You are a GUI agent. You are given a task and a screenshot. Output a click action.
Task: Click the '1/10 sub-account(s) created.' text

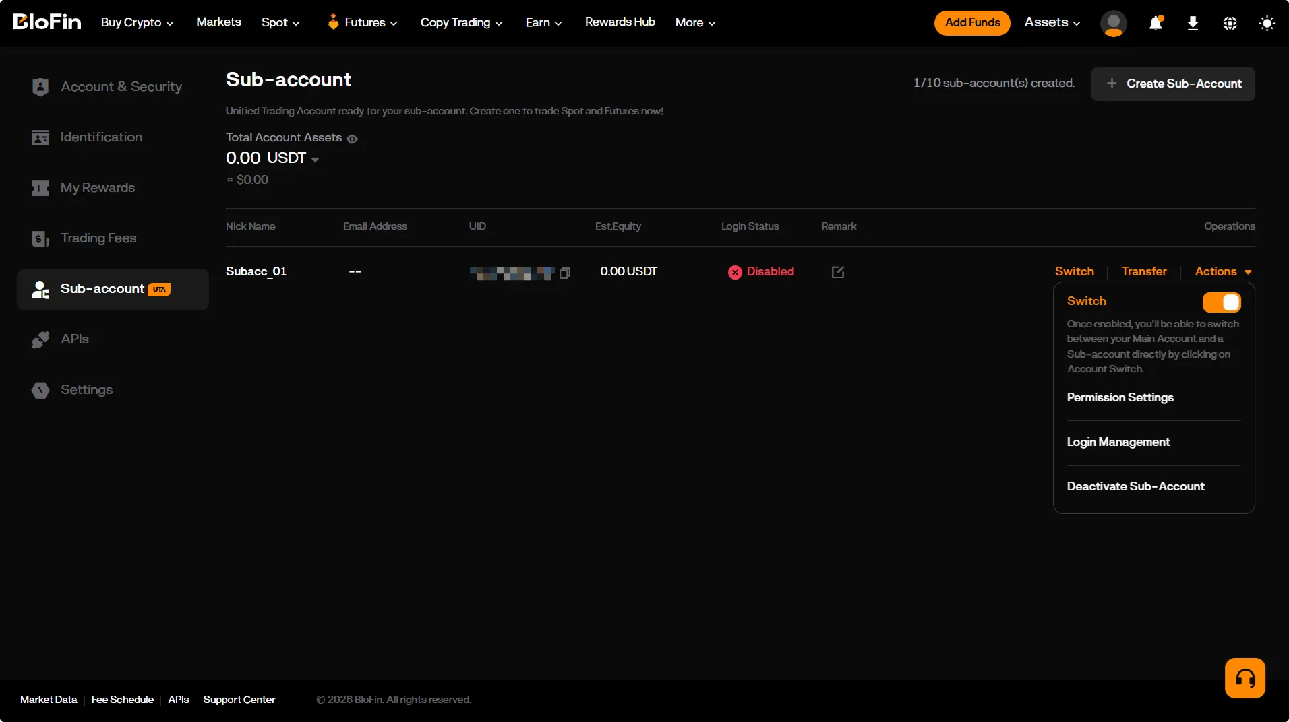(x=994, y=84)
